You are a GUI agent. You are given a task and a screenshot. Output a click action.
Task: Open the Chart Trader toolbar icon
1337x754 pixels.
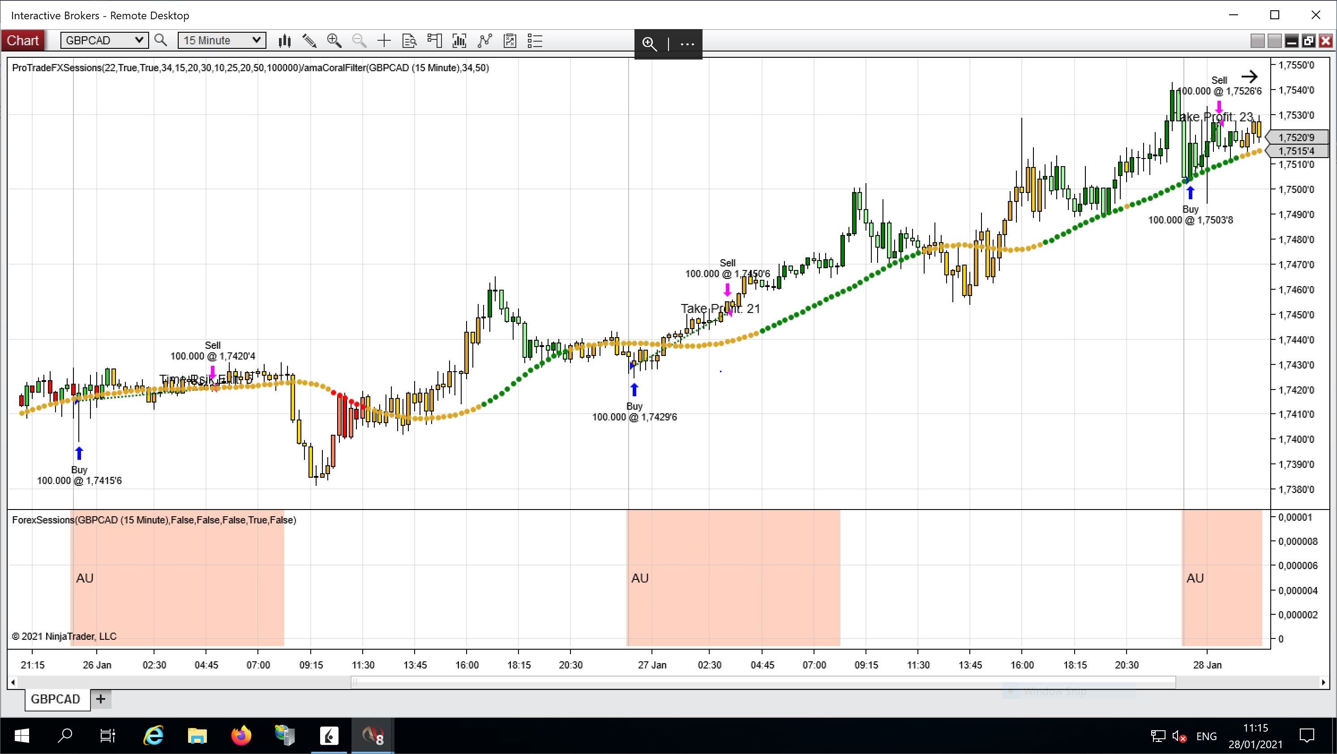click(434, 41)
